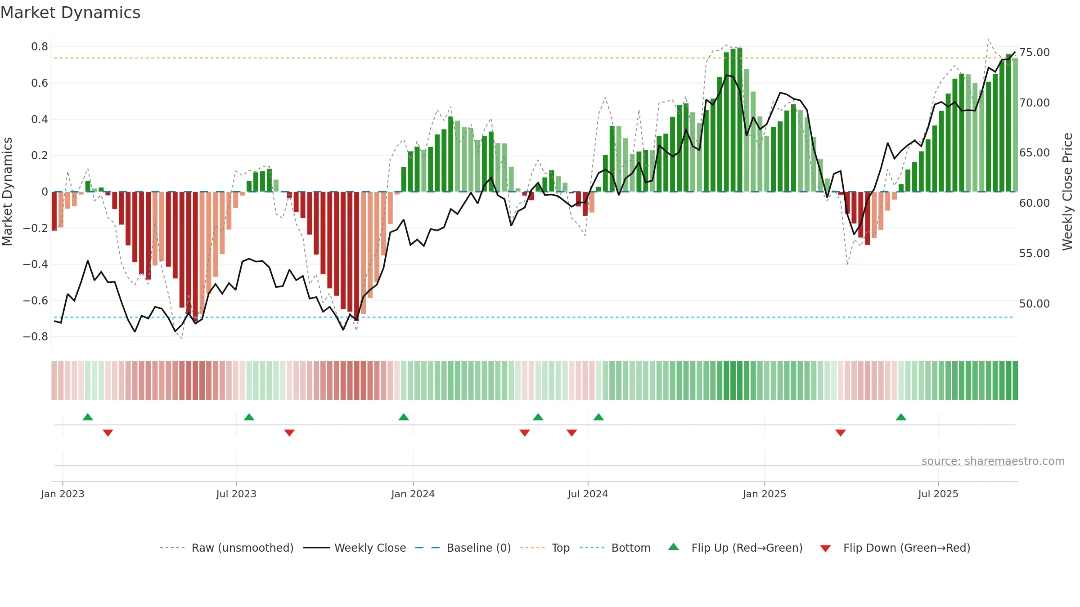Click the −0.2 tick on the left axis
Screen dimensions: 1080x607
36,228
